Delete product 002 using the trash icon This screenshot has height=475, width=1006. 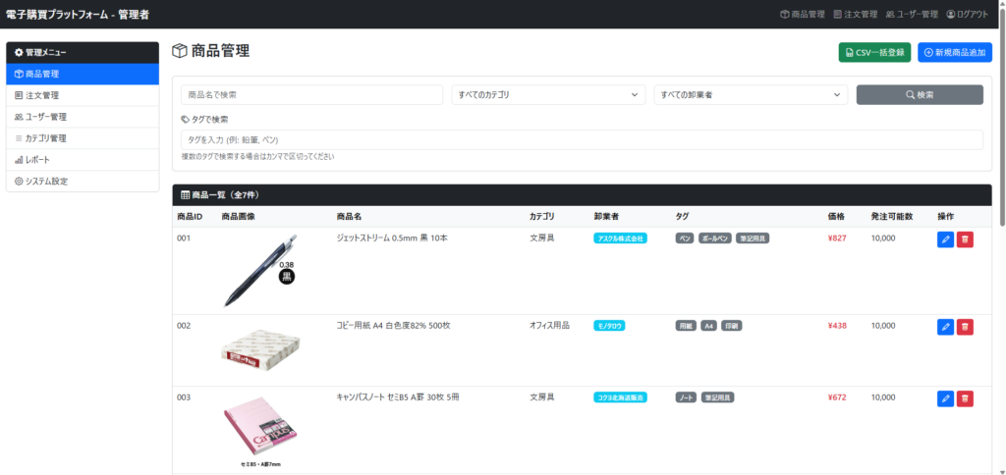tap(965, 327)
